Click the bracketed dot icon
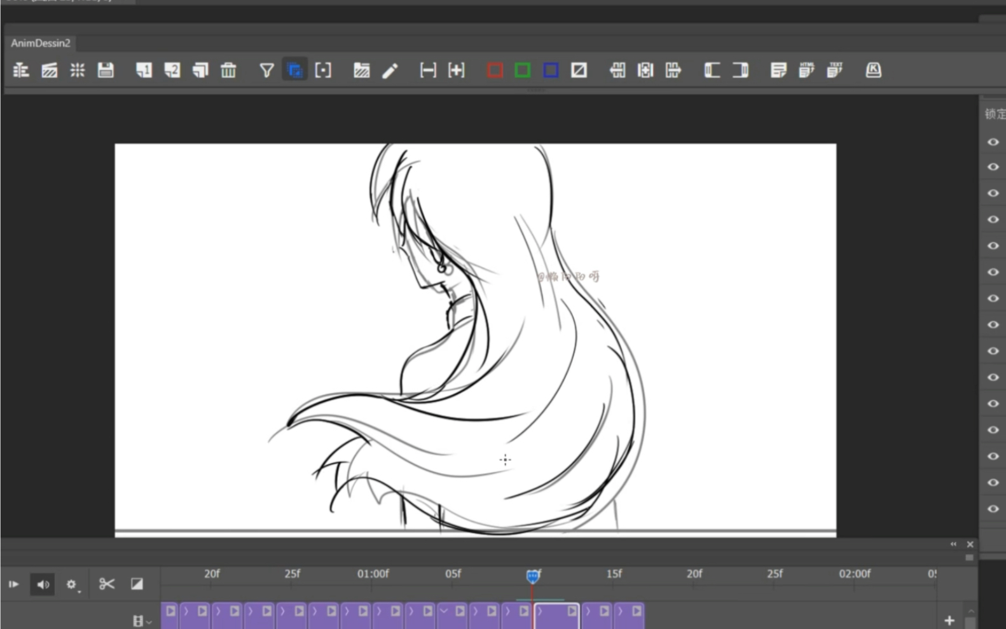The width and height of the screenshot is (1006, 629). (x=323, y=70)
